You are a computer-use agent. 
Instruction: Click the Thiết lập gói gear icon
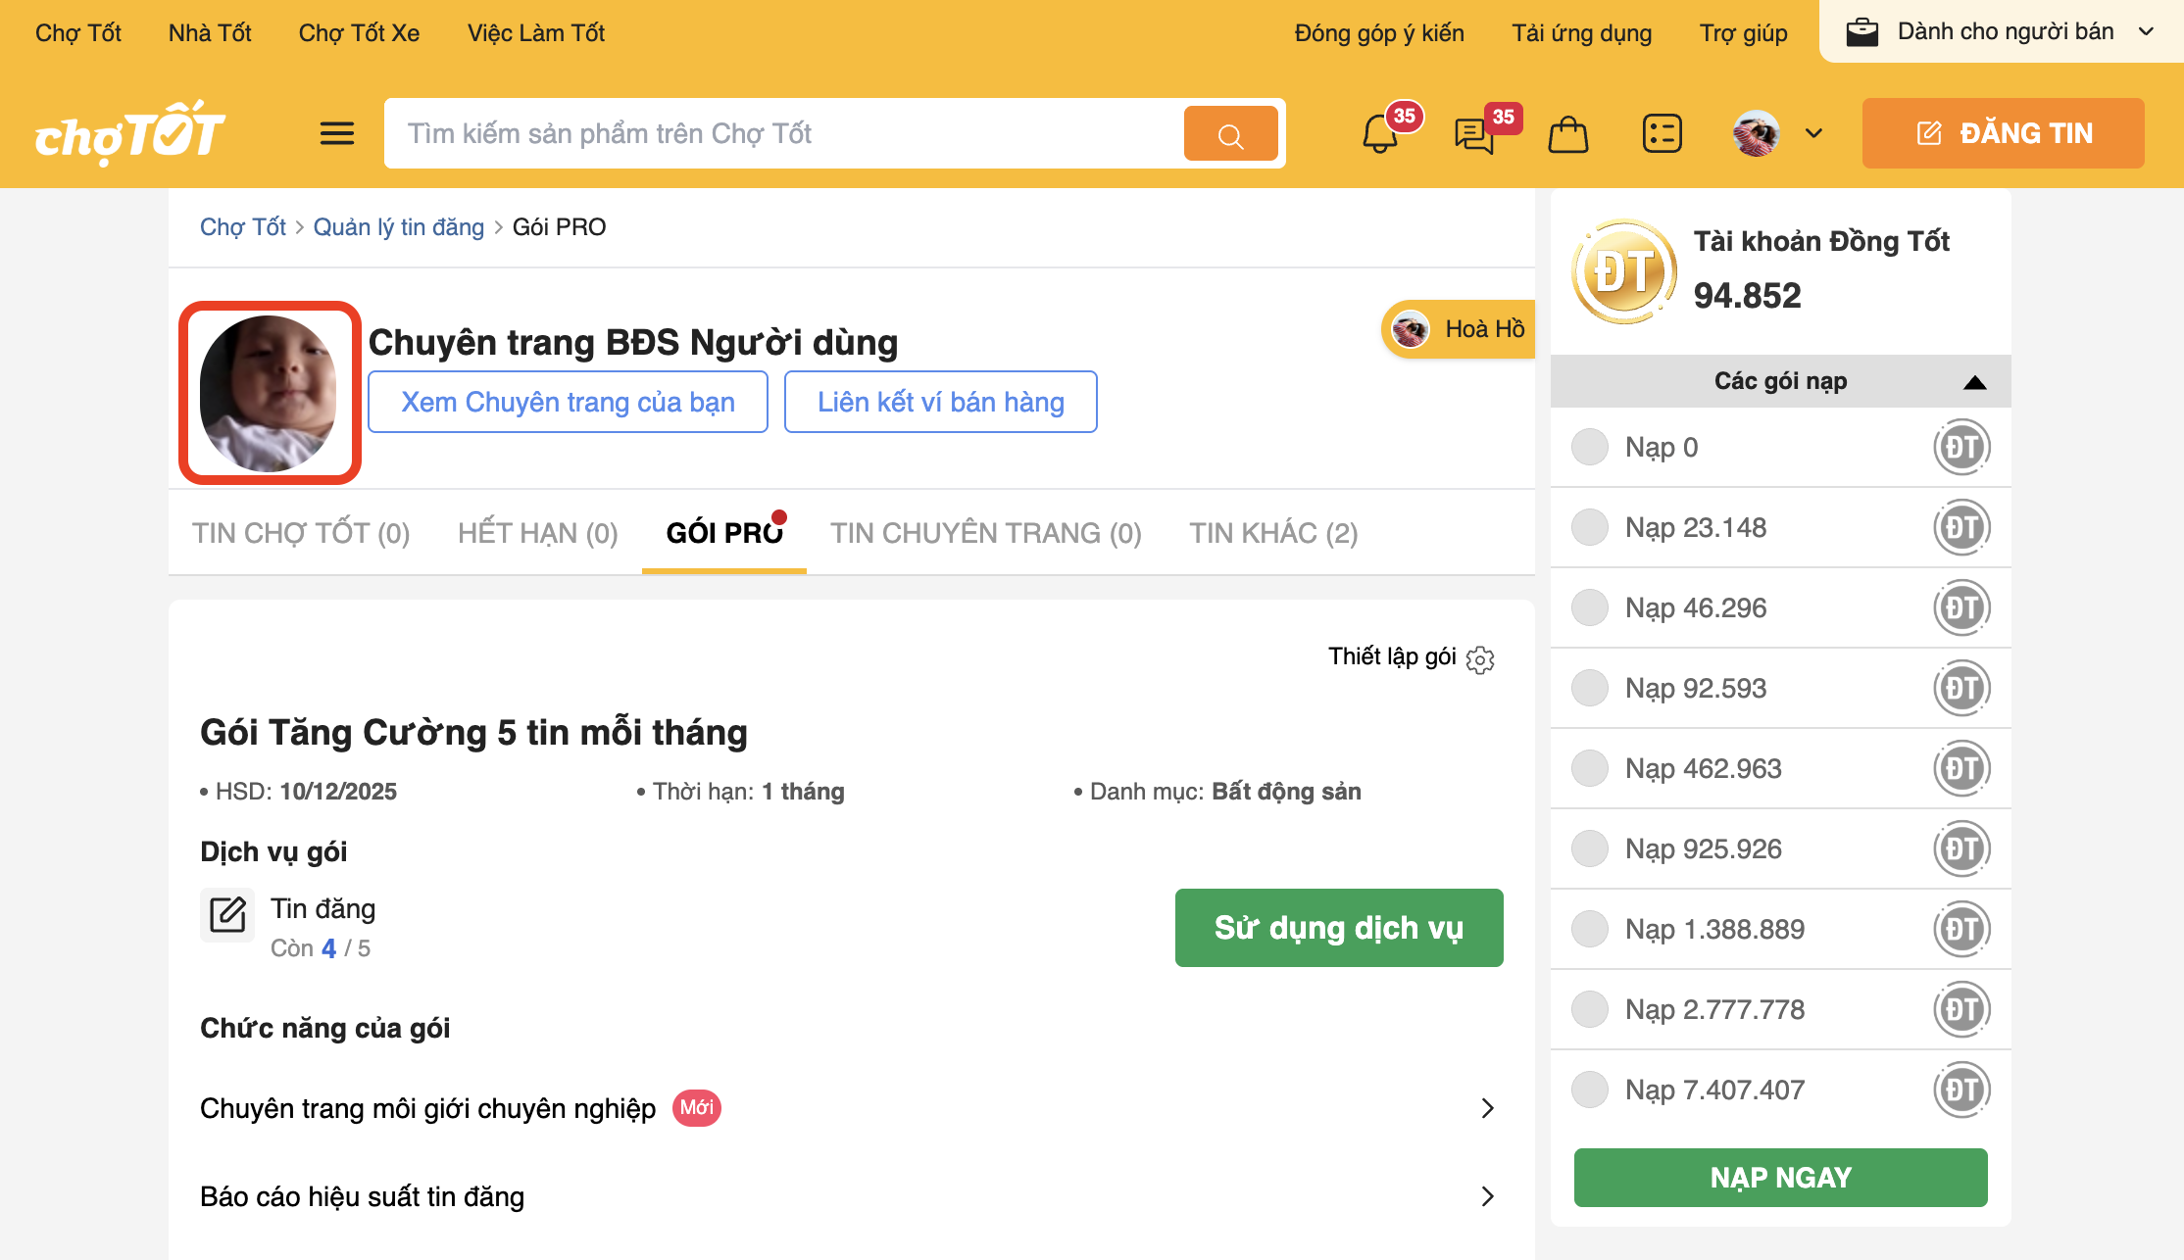click(x=1480, y=659)
